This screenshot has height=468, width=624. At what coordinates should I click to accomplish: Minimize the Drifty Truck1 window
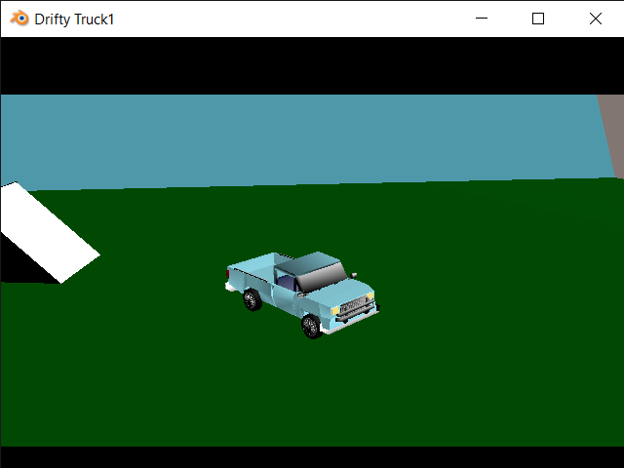tap(480, 19)
